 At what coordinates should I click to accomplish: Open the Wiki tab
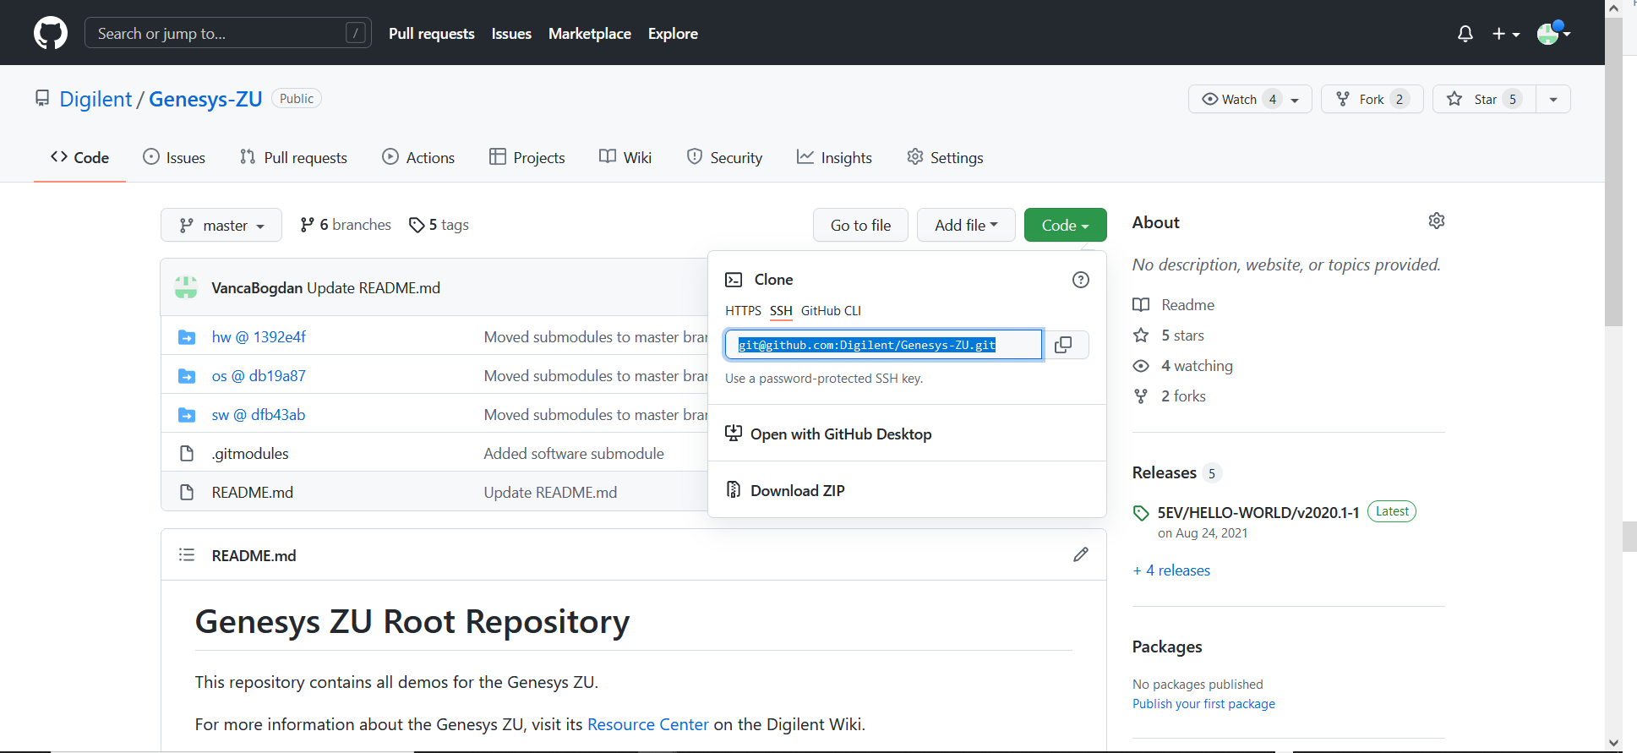(x=625, y=157)
